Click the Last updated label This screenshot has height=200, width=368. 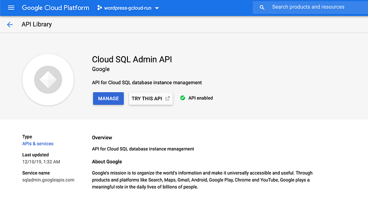click(35, 155)
